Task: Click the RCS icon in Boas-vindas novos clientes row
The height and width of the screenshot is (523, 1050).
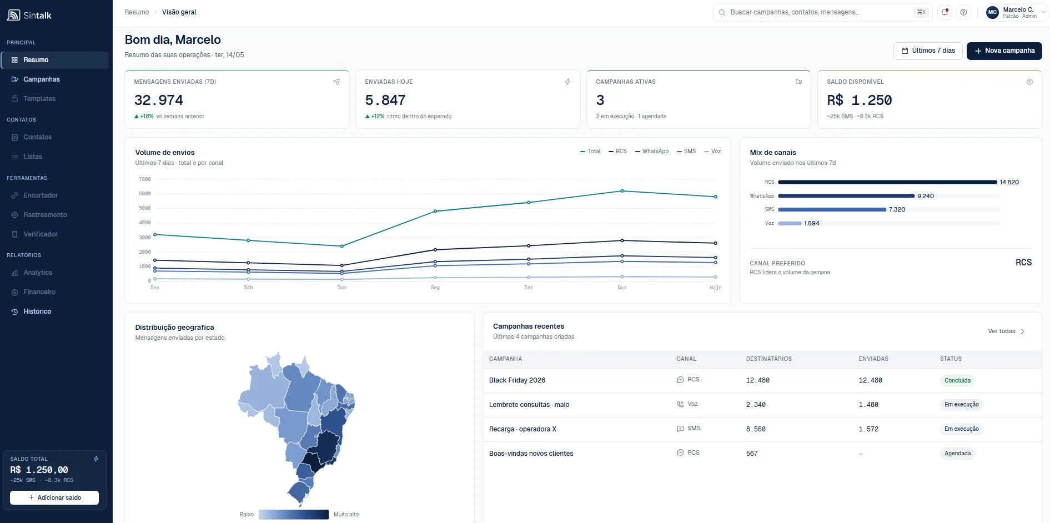Action: click(680, 453)
